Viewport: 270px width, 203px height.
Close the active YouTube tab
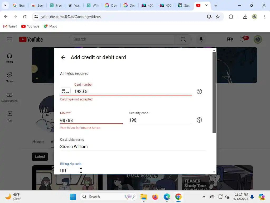(x=206, y=5)
